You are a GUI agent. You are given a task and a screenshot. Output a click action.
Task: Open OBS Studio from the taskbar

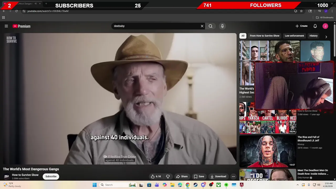coord(211,185)
